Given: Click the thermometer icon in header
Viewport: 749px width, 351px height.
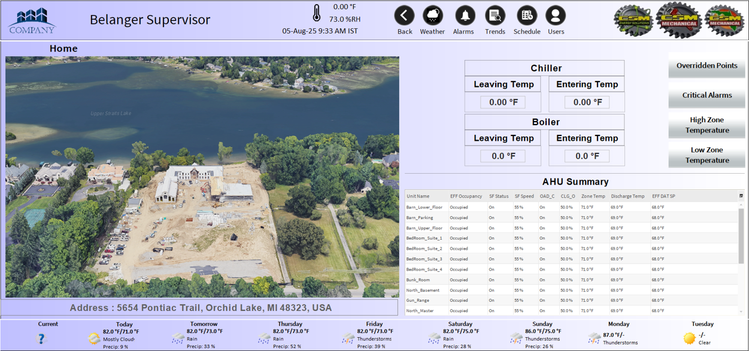Looking at the screenshot, I should pyautogui.click(x=317, y=13).
